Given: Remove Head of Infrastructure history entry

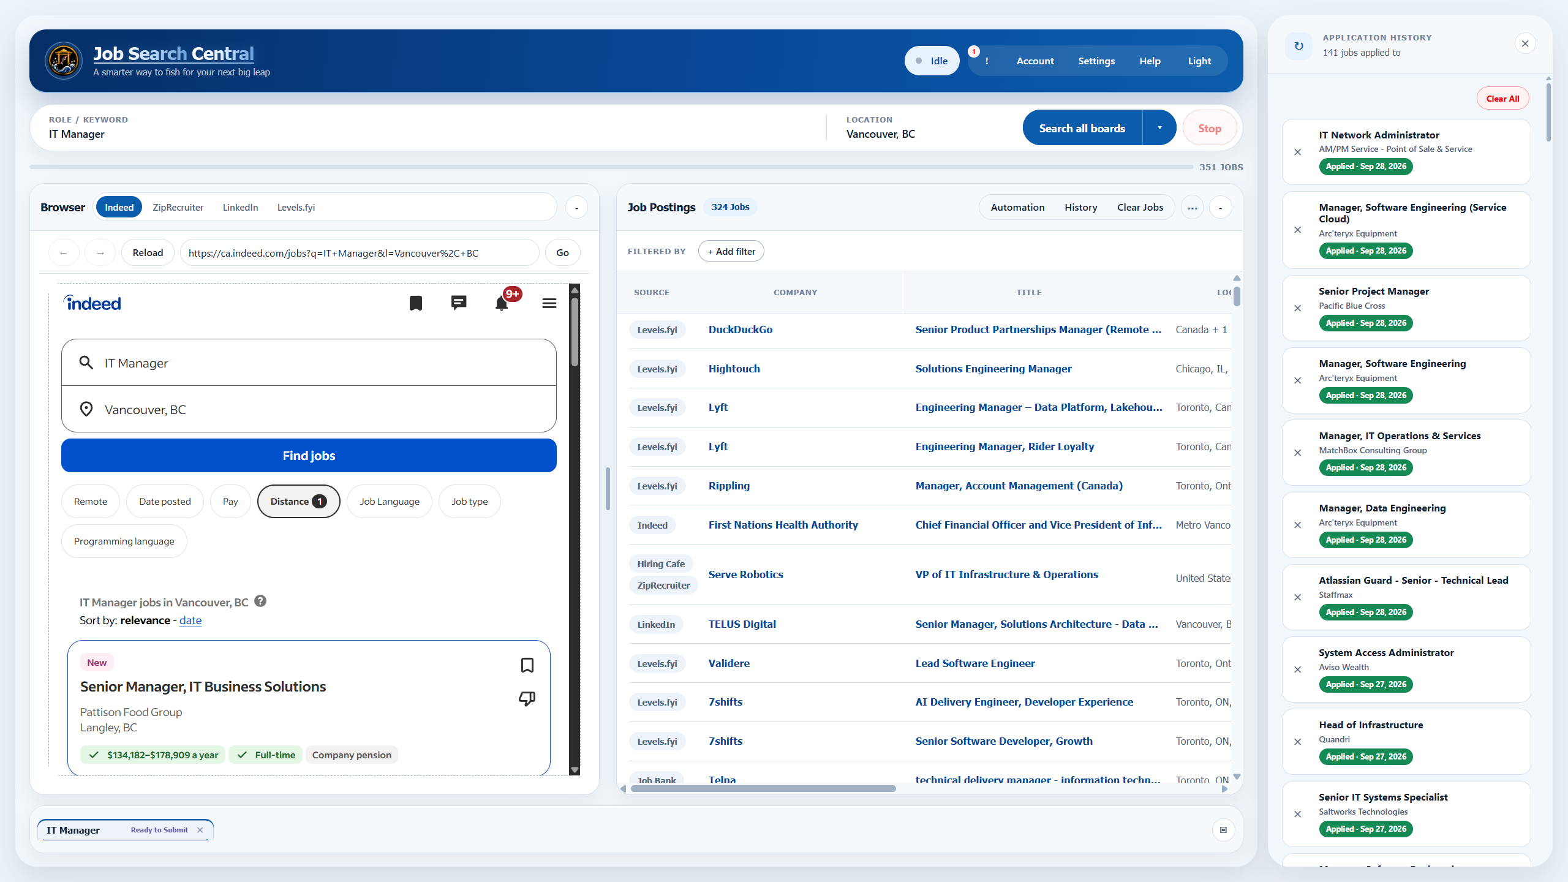Looking at the screenshot, I should (x=1297, y=742).
